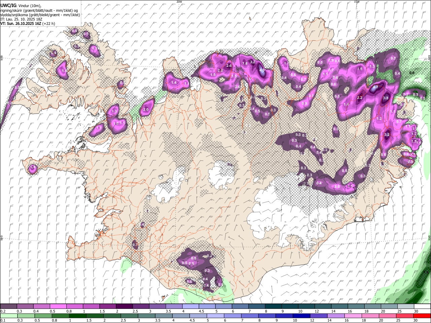Click the pale grey 25–30 swatch, upper legend row

coord(406,306)
